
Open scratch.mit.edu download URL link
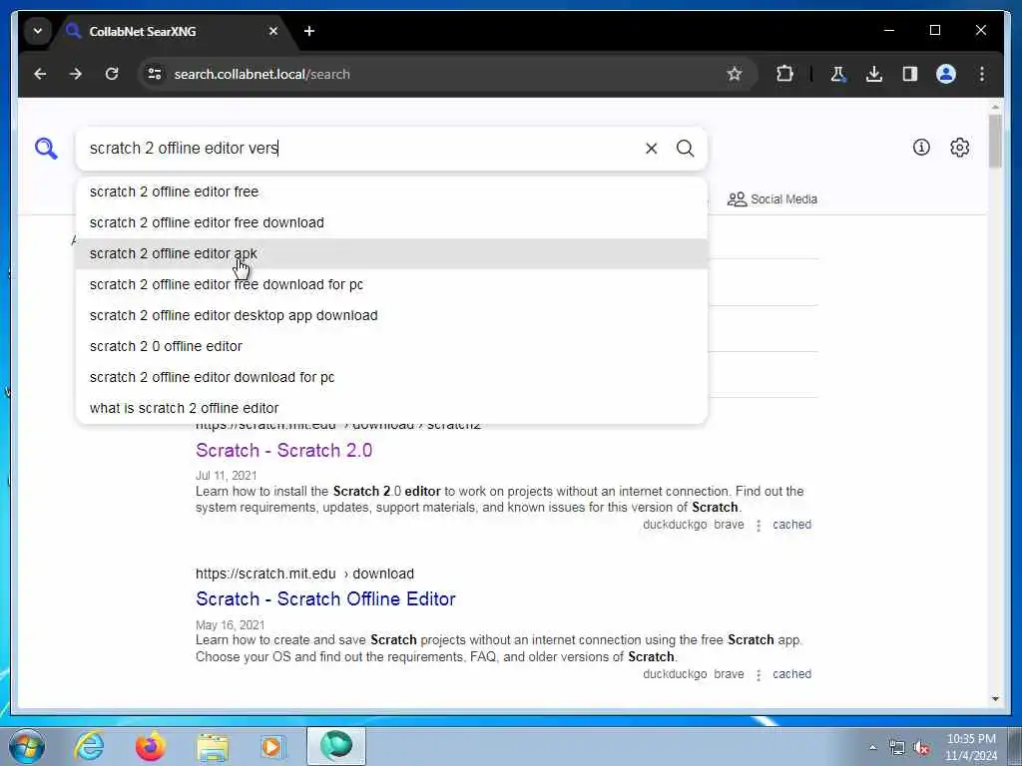304,574
